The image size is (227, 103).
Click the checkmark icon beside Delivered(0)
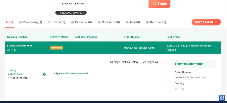coord(73,22)
